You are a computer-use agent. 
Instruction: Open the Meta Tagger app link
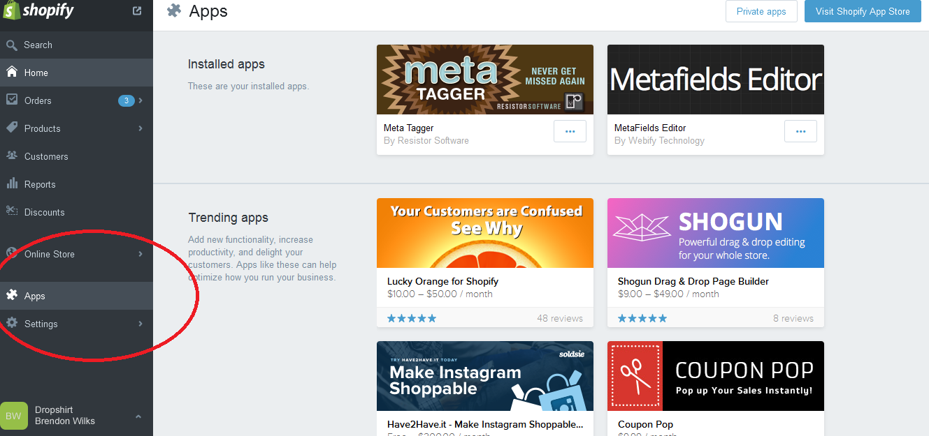(x=408, y=128)
